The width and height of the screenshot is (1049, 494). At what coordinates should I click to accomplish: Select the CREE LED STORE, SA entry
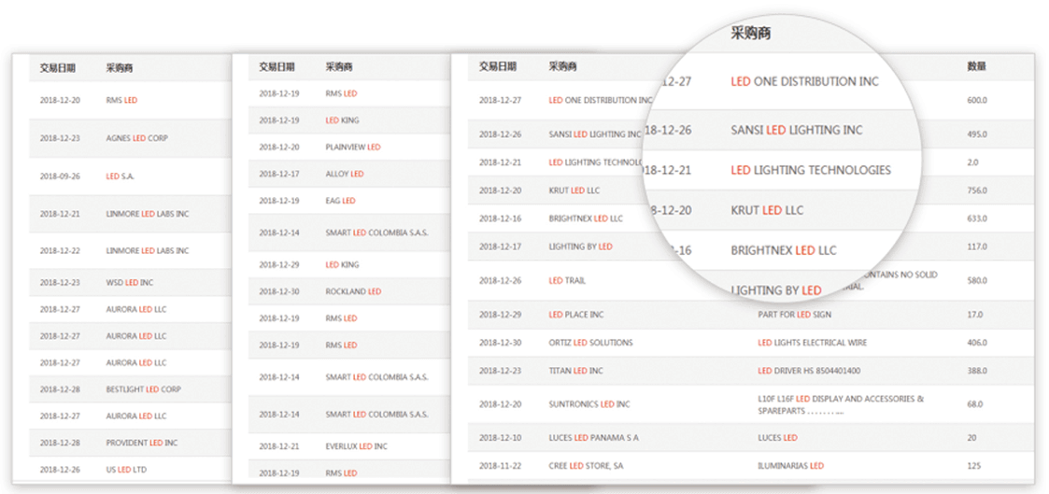click(587, 465)
